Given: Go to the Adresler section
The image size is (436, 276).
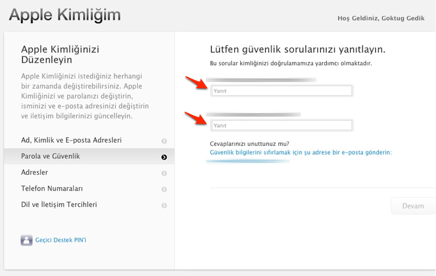Looking at the screenshot, I should [x=34, y=173].
